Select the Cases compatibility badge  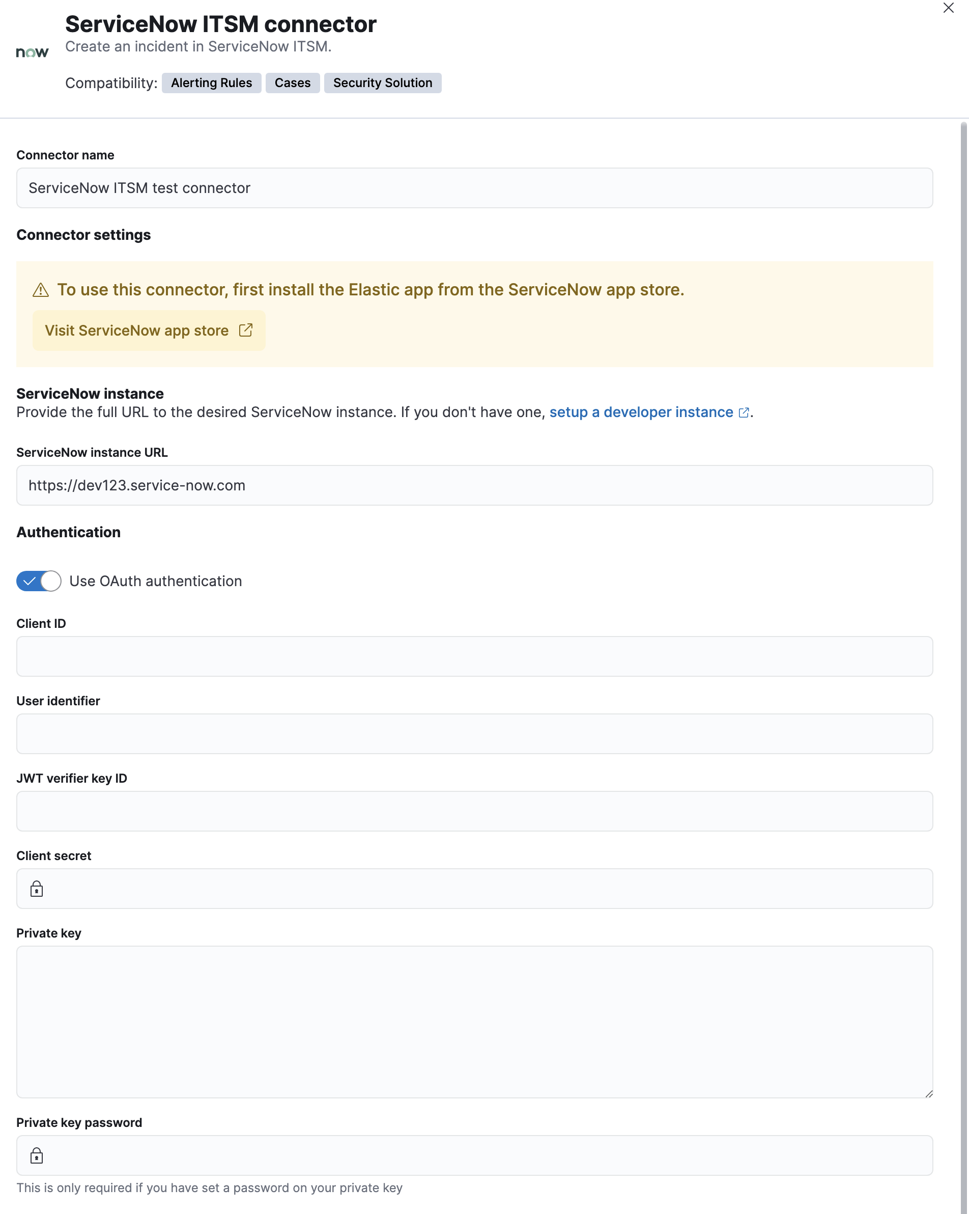pyautogui.click(x=292, y=83)
